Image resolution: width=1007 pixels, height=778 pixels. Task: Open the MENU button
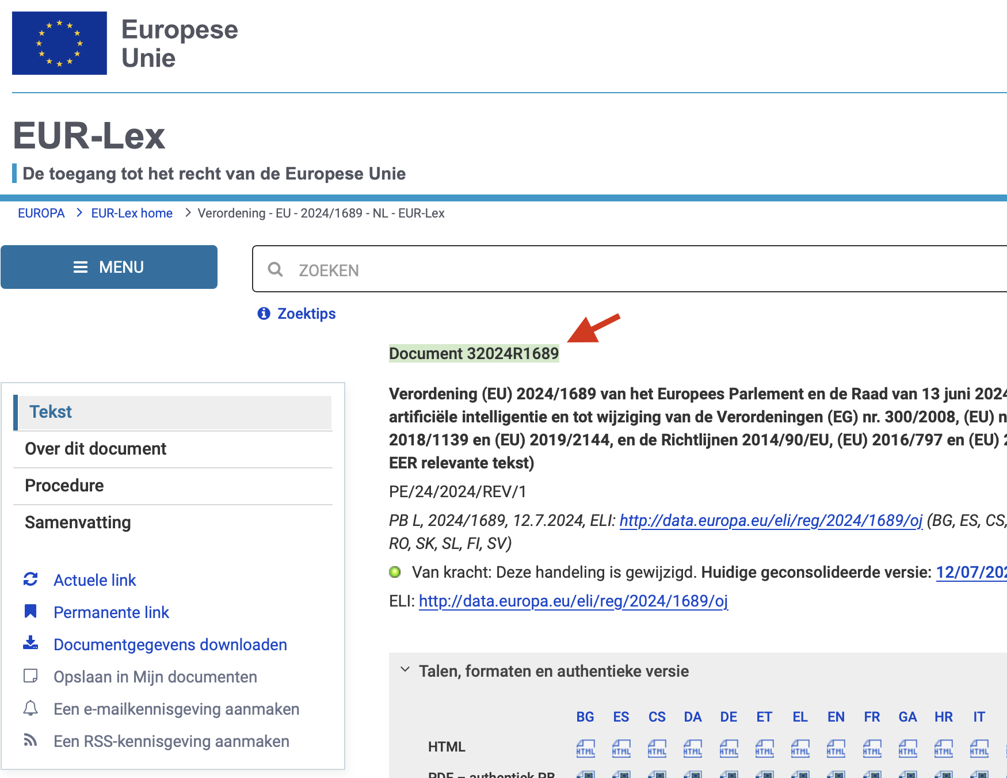pyautogui.click(x=109, y=267)
